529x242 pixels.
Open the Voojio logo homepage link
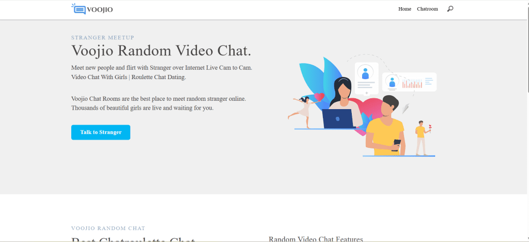[x=92, y=9]
